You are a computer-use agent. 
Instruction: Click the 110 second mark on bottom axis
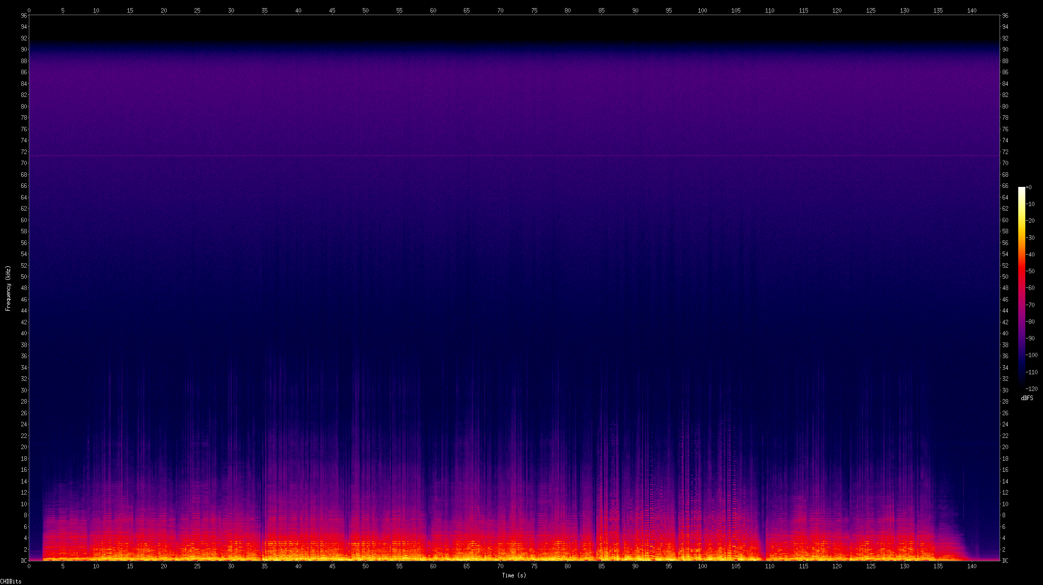770,566
